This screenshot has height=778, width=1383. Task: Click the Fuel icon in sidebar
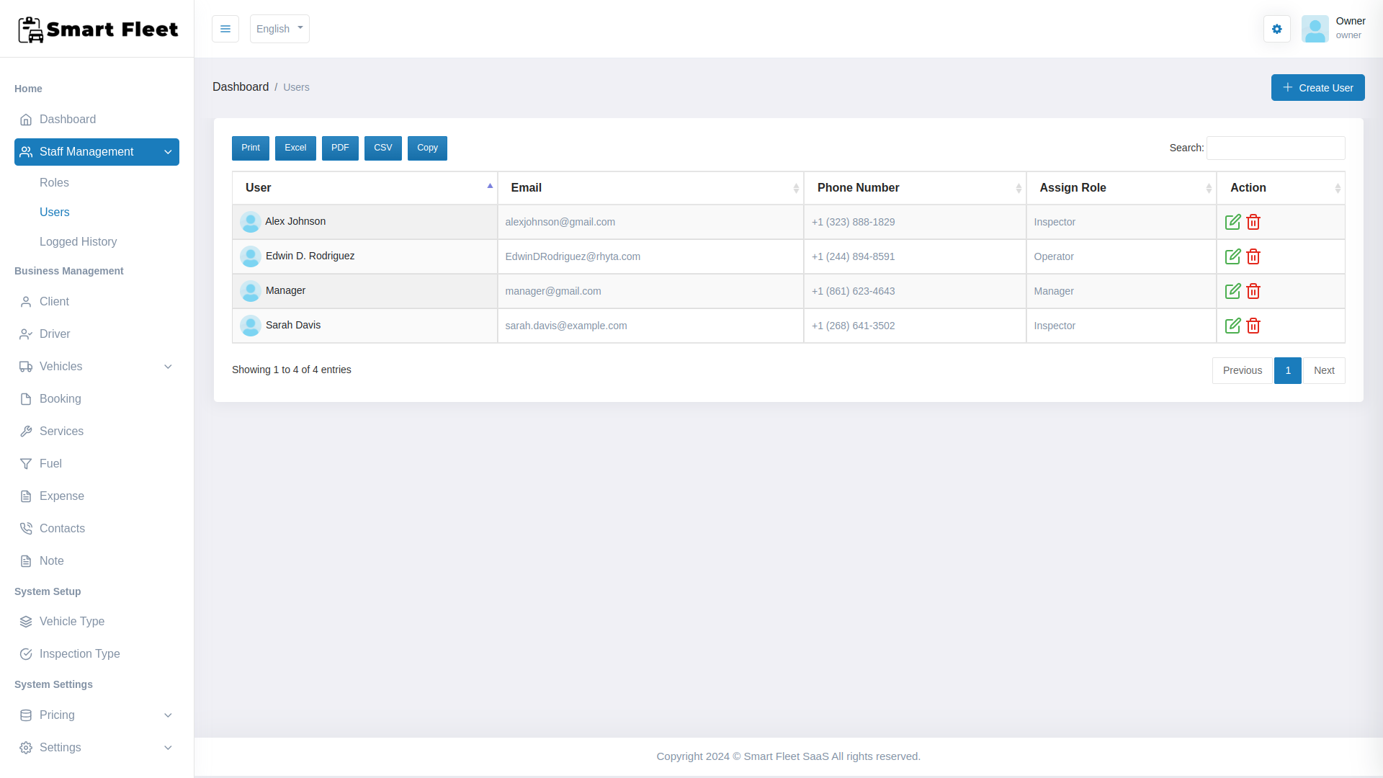(26, 463)
